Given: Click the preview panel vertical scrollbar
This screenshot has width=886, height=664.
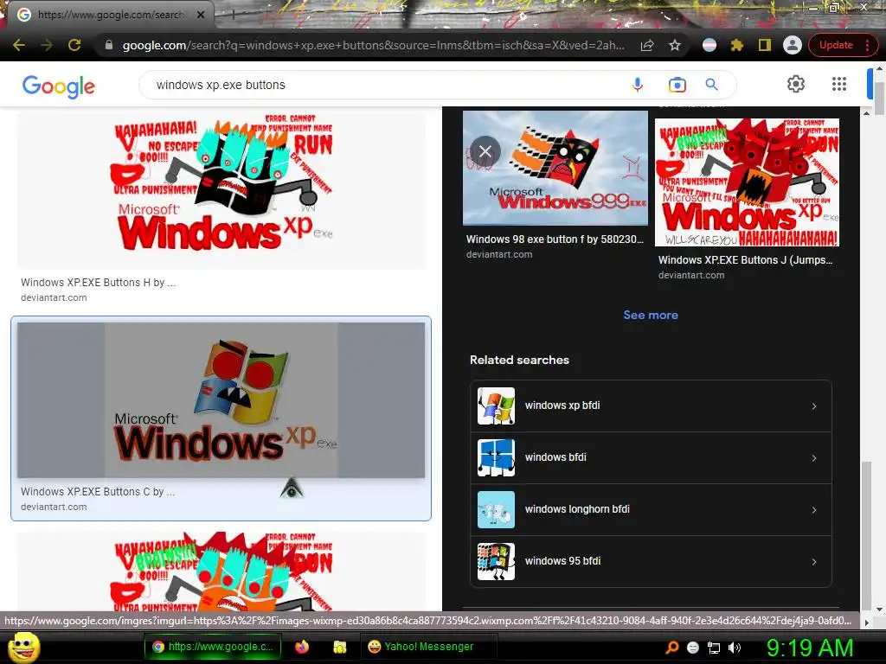Looking at the screenshot, I should tap(867, 533).
